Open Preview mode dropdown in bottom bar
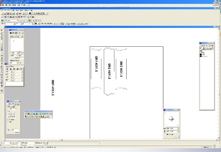 coord(35,143)
